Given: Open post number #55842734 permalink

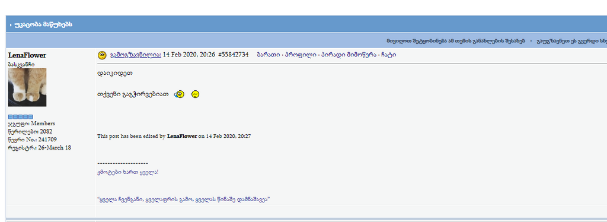Looking at the screenshot, I should (x=234, y=55).
